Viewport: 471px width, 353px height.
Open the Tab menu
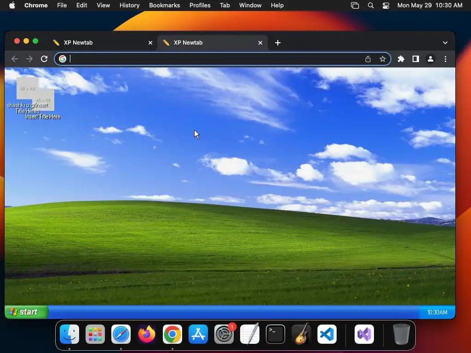click(224, 5)
